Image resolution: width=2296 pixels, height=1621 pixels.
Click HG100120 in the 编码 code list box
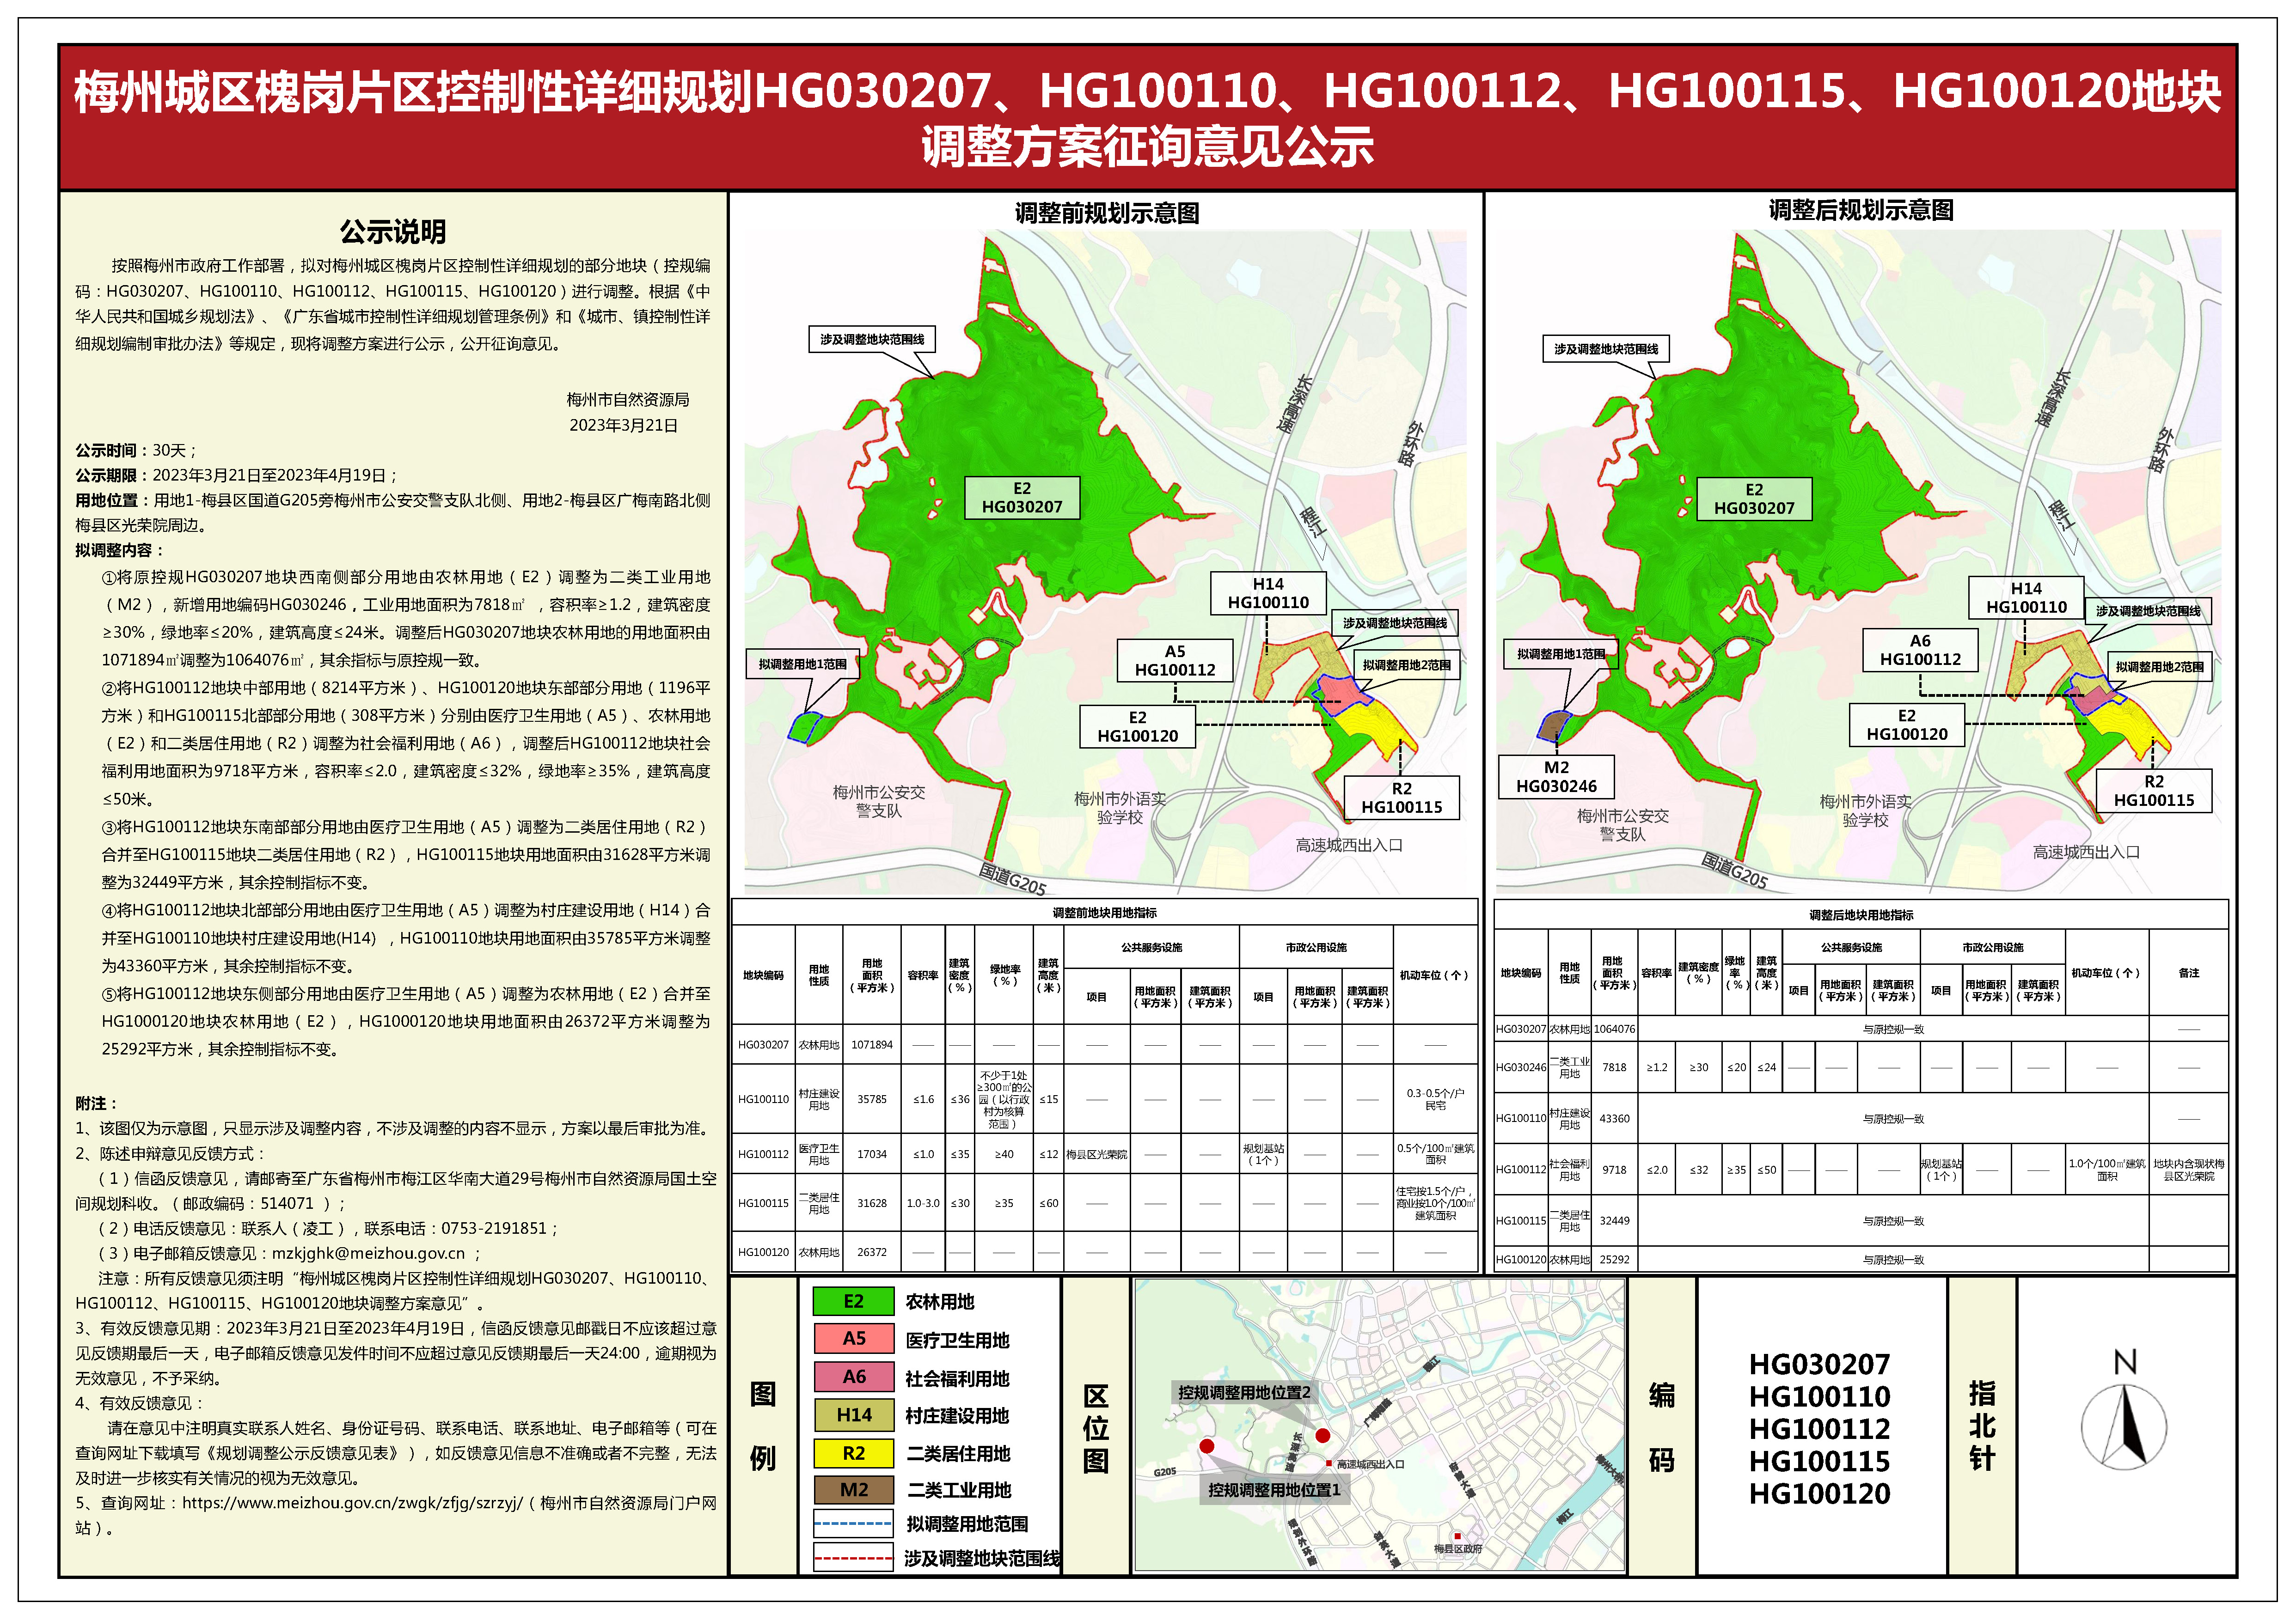click(x=1819, y=1493)
